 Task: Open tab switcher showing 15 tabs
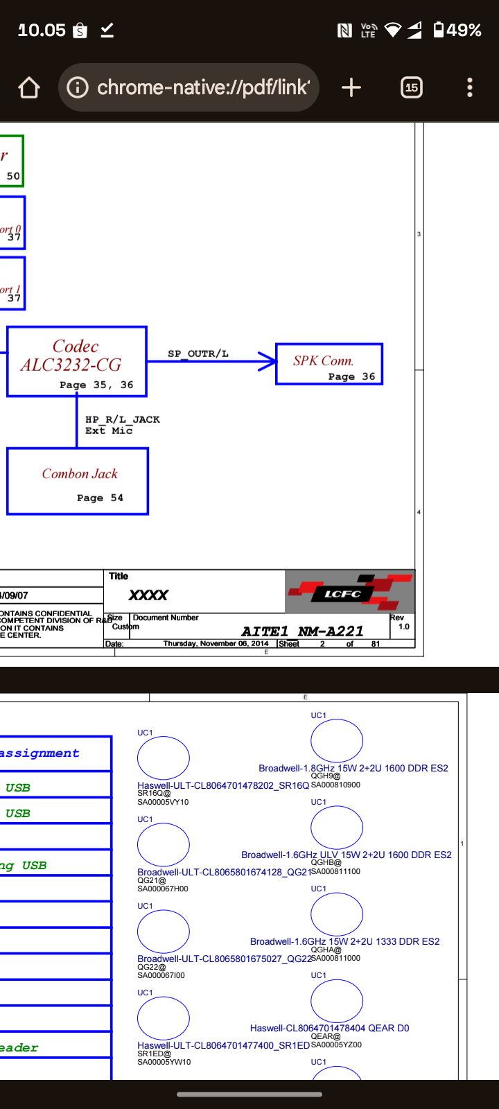click(412, 87)
